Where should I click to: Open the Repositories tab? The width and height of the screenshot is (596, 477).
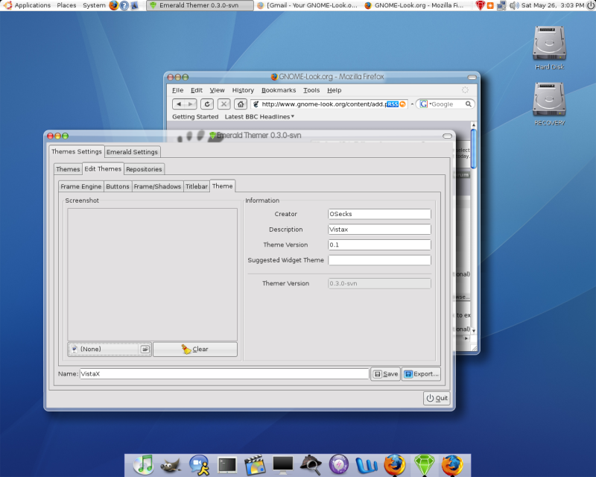tap(144, 169)
